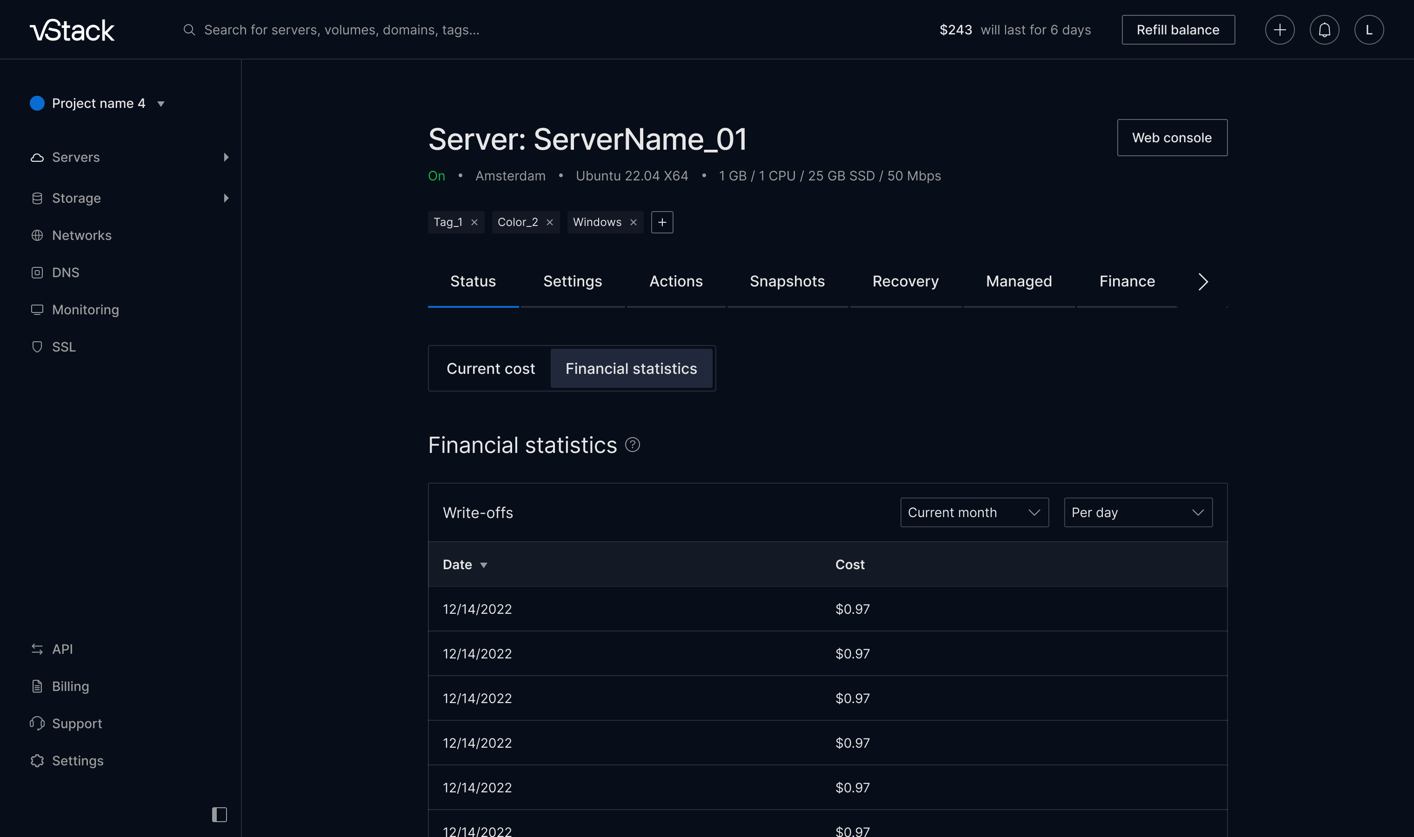Open the Snapshots tab
The height and width of the screenshot is (837, 1414).
787,281
